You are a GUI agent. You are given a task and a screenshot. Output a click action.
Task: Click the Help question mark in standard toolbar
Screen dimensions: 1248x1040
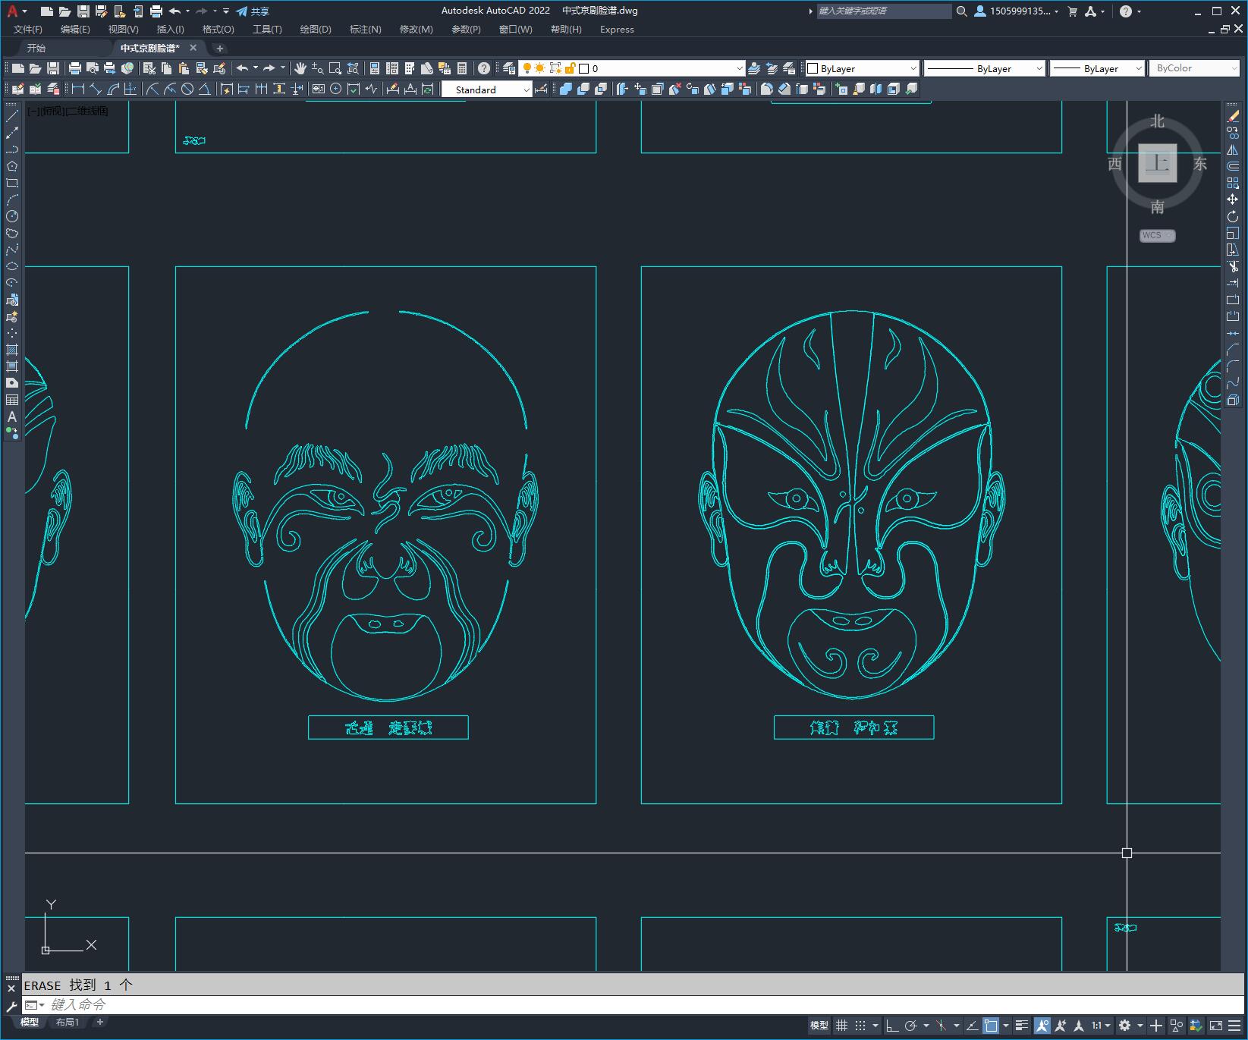pos(484,68)
